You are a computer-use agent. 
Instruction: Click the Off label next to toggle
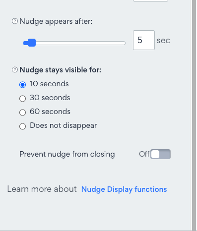[144, 154]
